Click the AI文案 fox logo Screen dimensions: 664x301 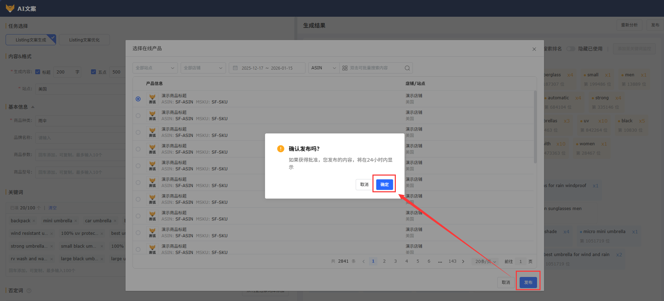10,8
